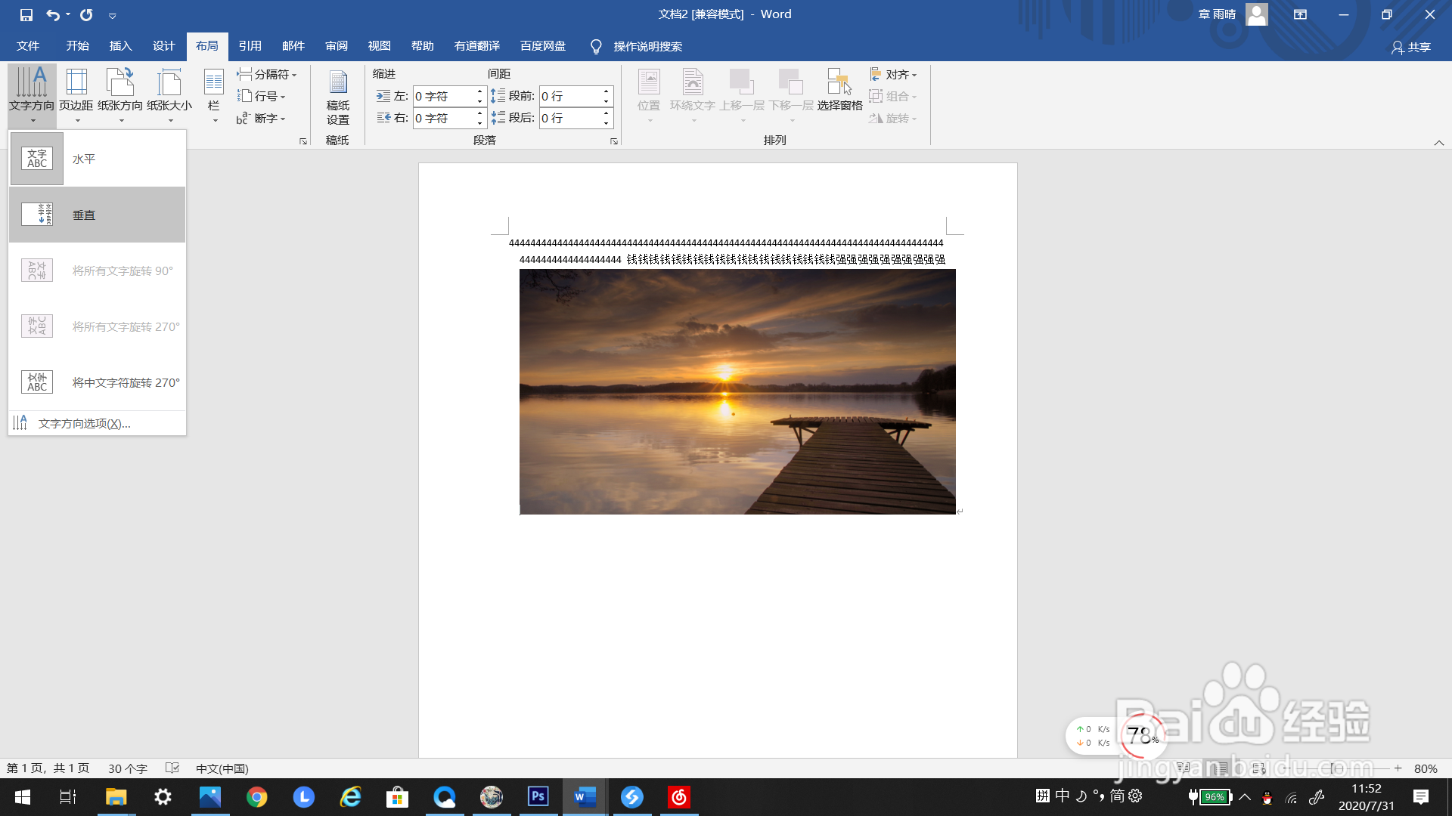Expand the Breaks (分隔符) dropdown
This screenshot has width=1452, height=816.
click(x=267, y=74)
